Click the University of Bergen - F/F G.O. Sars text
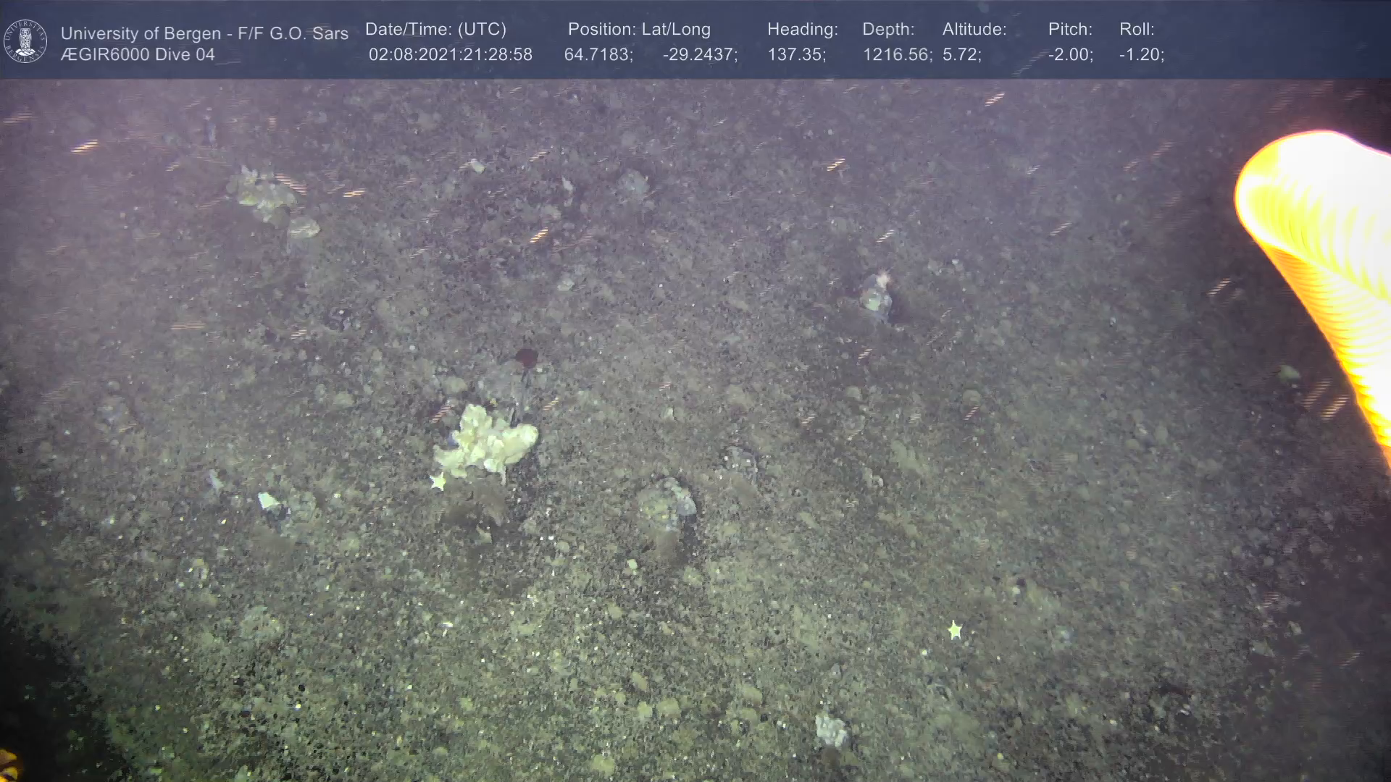 coord(204,33)
